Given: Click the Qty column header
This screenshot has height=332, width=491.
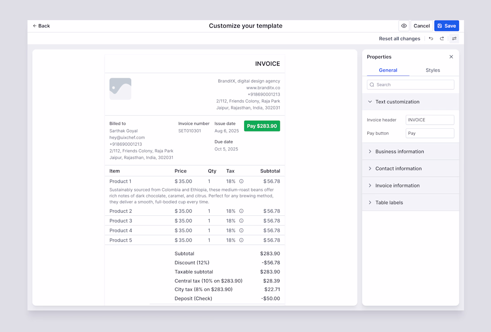Looking at the screenshot, I should (212, 171).
